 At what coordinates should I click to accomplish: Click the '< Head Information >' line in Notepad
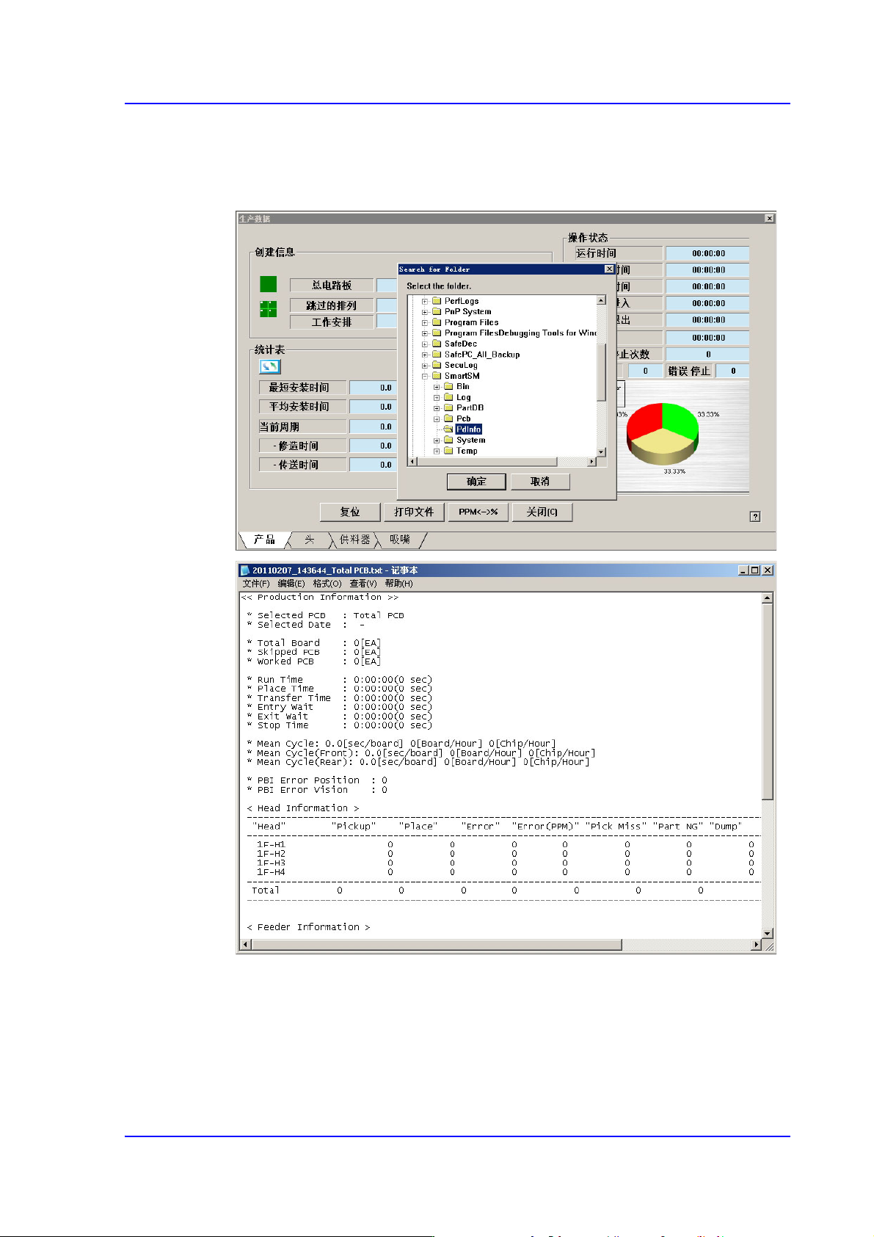click(x=303, y=808)
